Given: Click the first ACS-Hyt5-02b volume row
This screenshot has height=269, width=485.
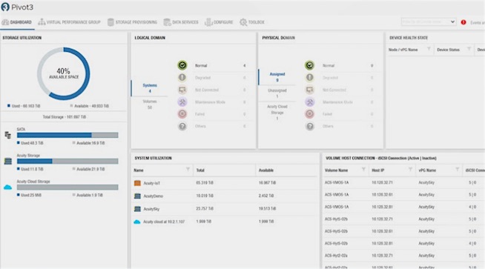Looking at the screenshot, I should coord(404,219).
